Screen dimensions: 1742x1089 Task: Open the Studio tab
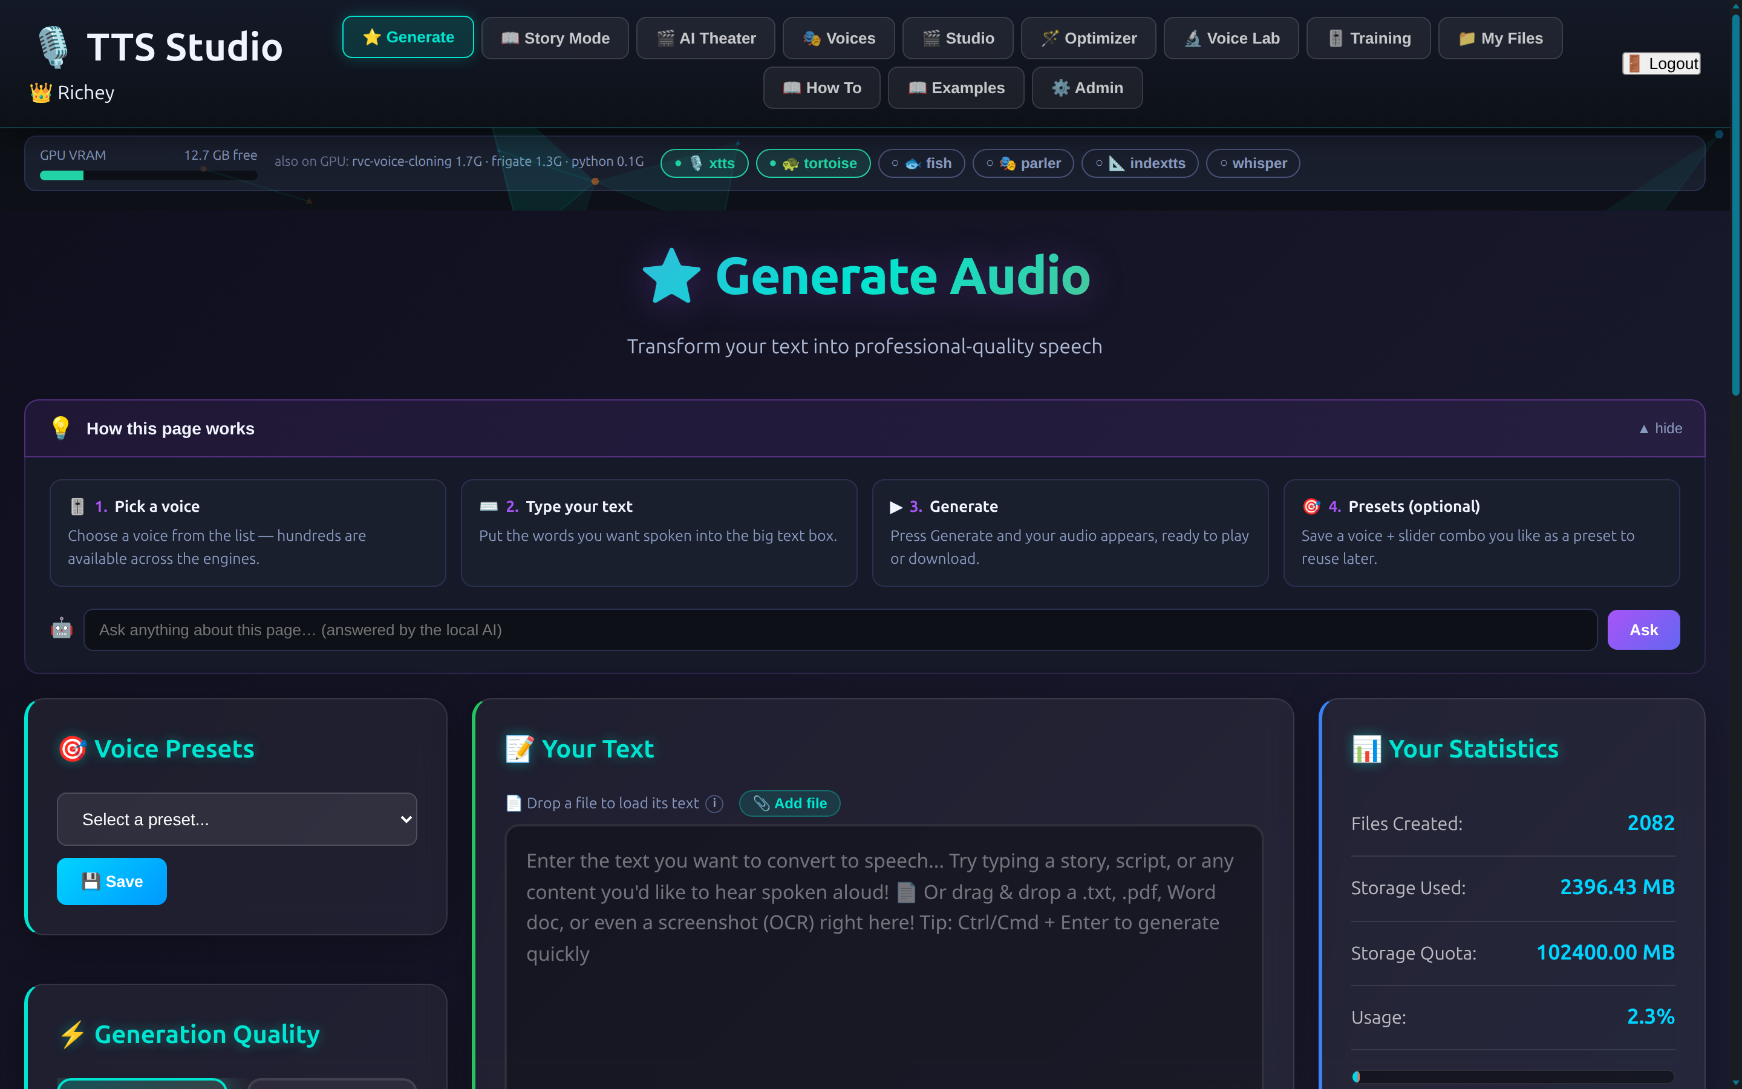coord(957,38)
